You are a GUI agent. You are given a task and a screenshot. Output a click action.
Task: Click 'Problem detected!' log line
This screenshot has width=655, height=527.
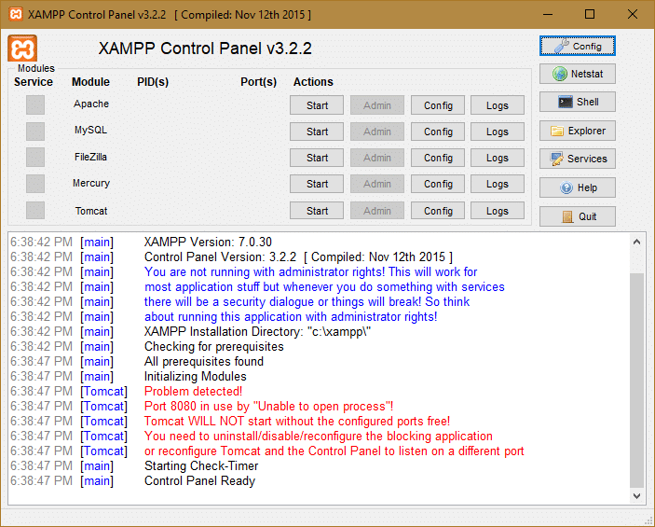tap(193, 392)
